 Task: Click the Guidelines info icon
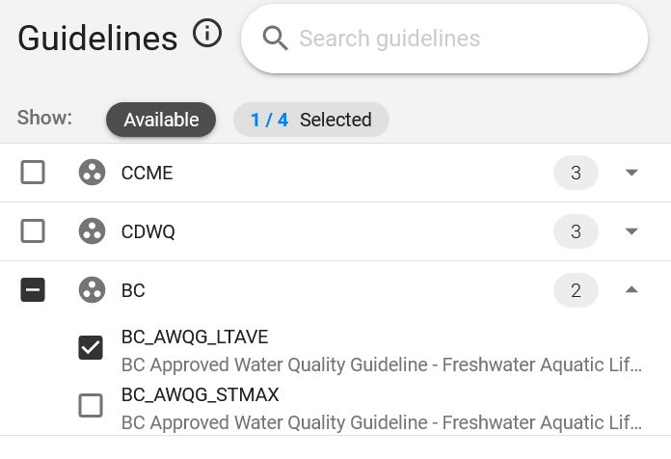coord(207,33)
